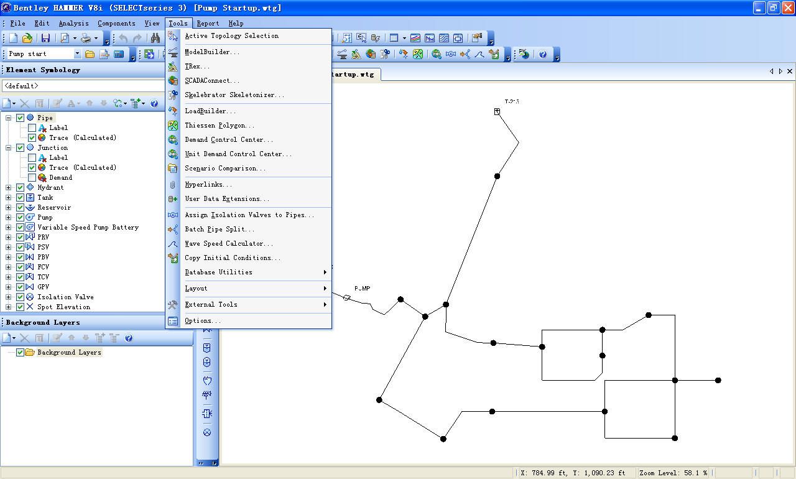Click the Open file folder icon
This screenshot has width=796, height=479.
(x=27, y=38)
